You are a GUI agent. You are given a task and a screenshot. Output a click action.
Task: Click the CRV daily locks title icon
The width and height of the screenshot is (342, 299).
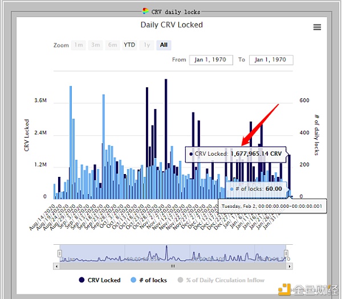point(146,10)
